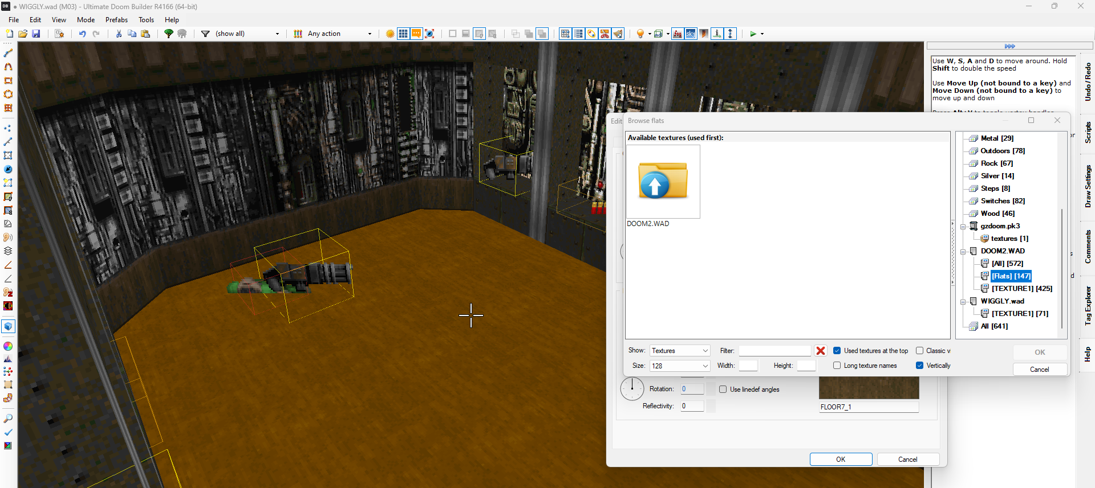Select the Draw Rectangle tool in sidebar
The image size is (1095, 488).
pos(8,80)
